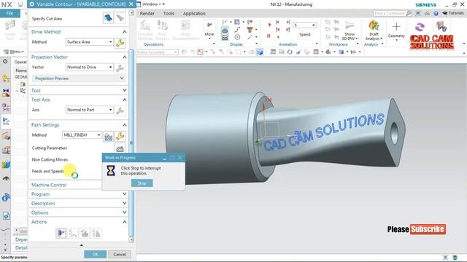Open Cutting Parameters icon
The height and width of the screenshot is (262, 467).
[120, 148]
